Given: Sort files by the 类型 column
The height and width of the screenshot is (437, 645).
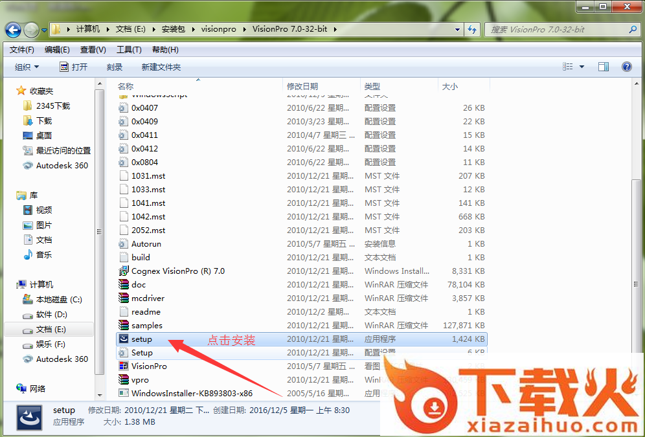Looking at the screenshot, I should [399, 86].
